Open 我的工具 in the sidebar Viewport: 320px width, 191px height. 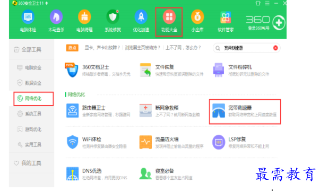click(x=32, y=163)
